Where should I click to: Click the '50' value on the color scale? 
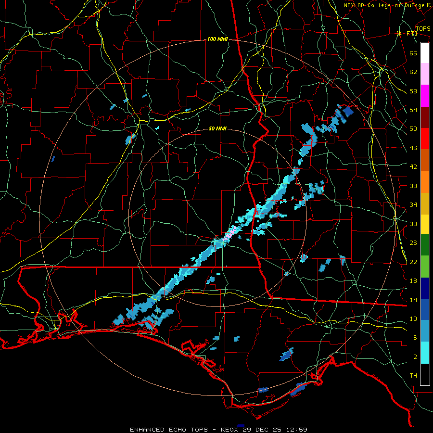click(x=413, y=129)
